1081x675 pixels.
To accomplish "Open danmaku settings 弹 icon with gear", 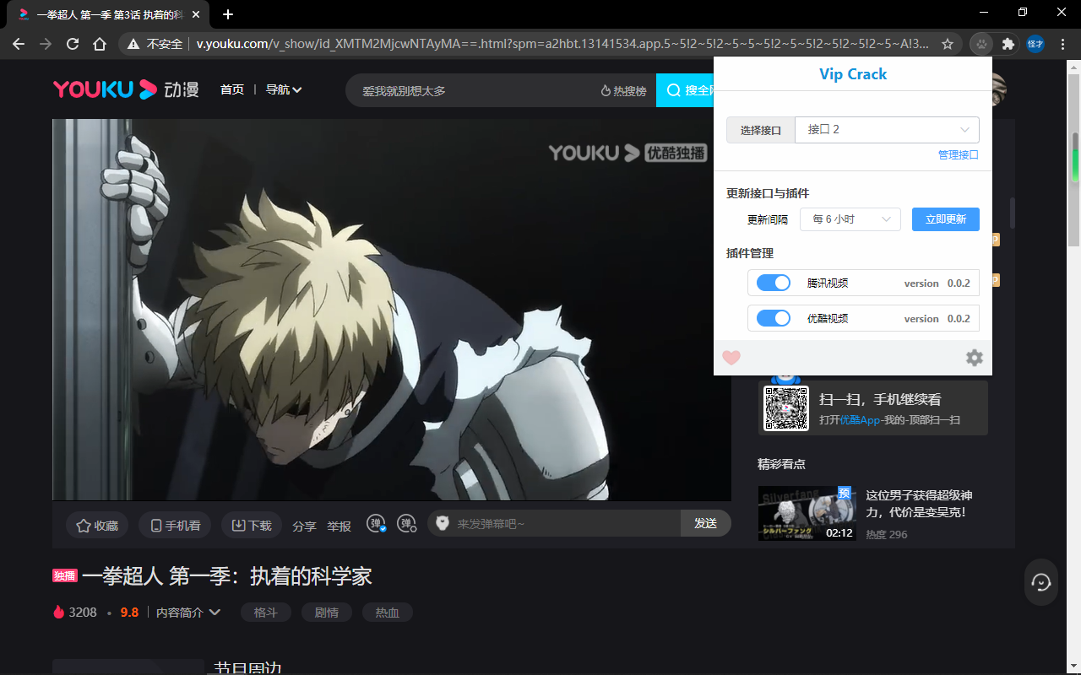I will [407, 524].
